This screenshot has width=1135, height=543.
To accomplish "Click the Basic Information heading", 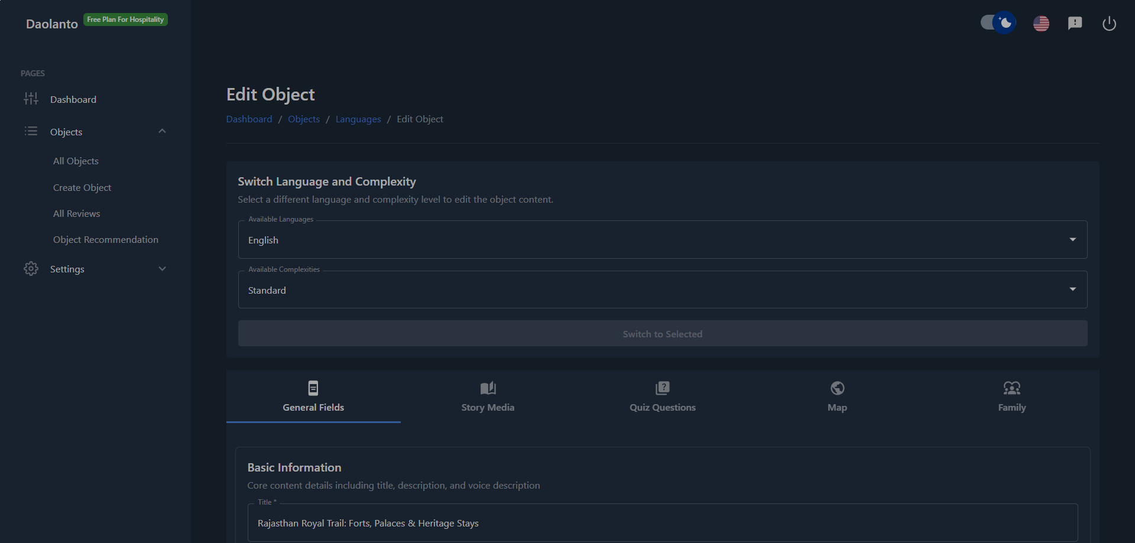I will click(294, 467).
